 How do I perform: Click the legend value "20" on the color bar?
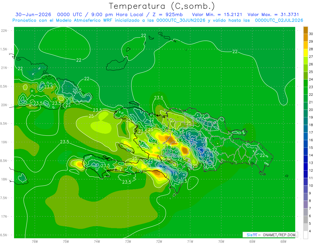tap(311, 110)
